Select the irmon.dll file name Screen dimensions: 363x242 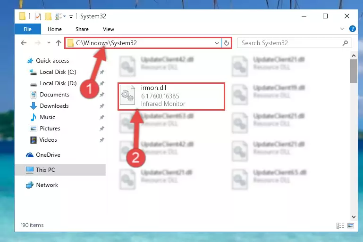(153, 88)
